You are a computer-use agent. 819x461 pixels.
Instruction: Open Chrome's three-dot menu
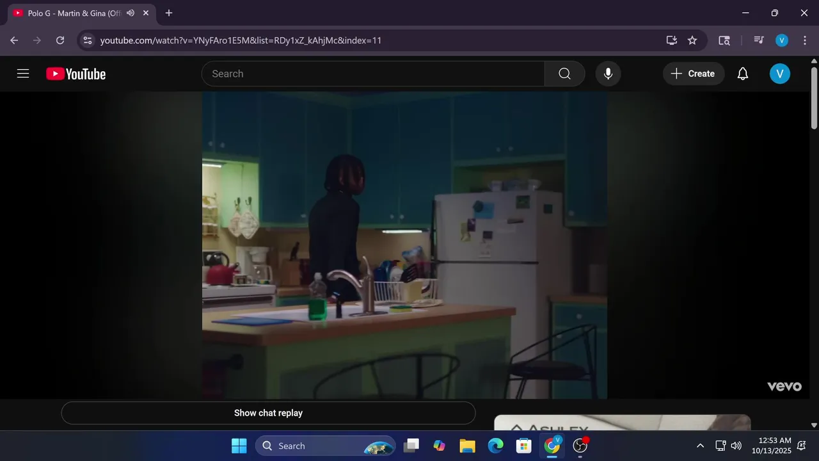[x=804, y=40]
